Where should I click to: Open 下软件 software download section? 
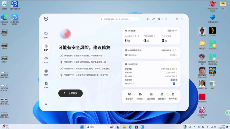(46, 72)
